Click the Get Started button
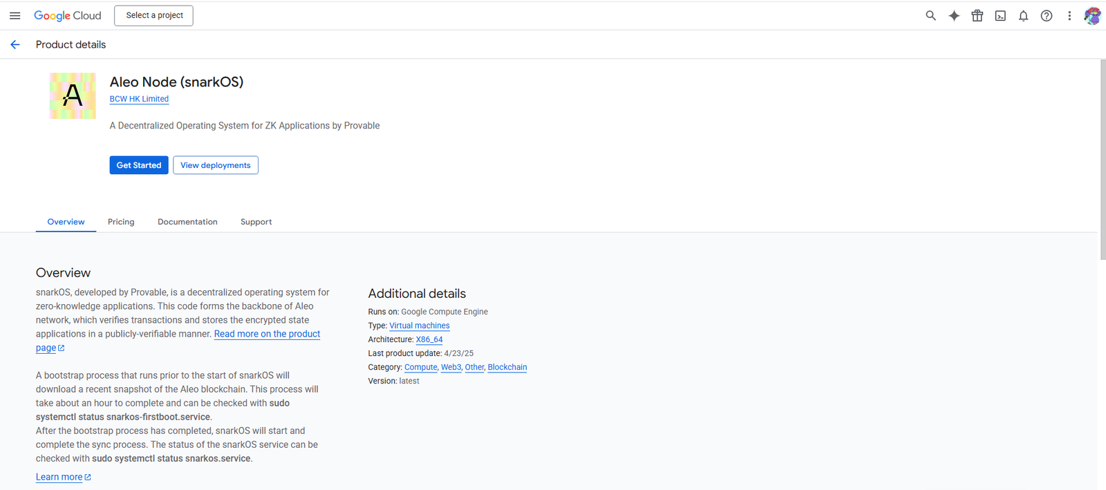Viewport: 1106px width, 490px height. pyautogui.click(x=139, y=165)
